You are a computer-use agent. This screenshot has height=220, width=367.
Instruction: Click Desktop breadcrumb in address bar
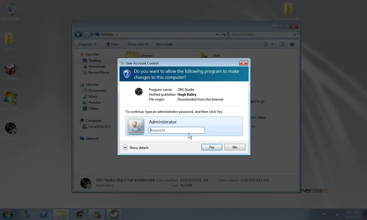[x=107, y=34]
